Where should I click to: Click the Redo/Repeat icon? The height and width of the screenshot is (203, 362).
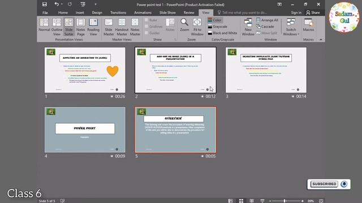tap(70, 4)
